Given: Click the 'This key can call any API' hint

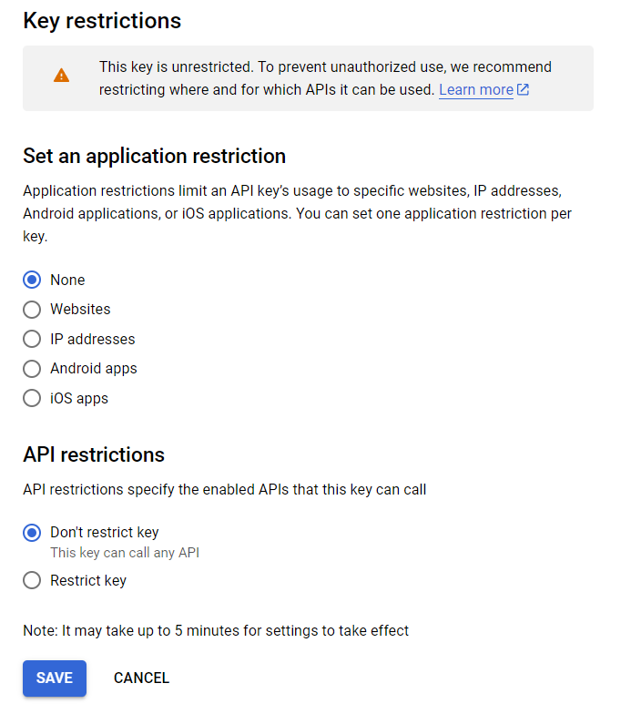Looking at the screenshot, I should [x=125, y=553].
